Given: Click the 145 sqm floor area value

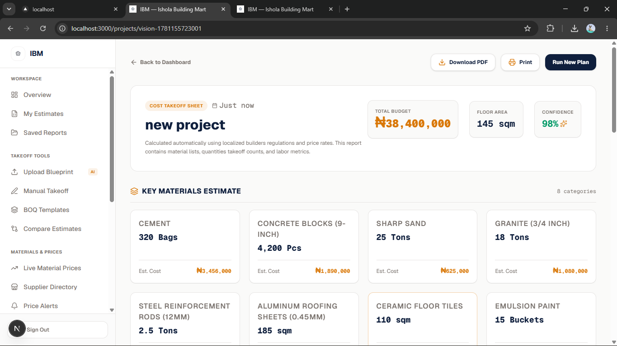Looking at the screenshot, I should (496, 124).
